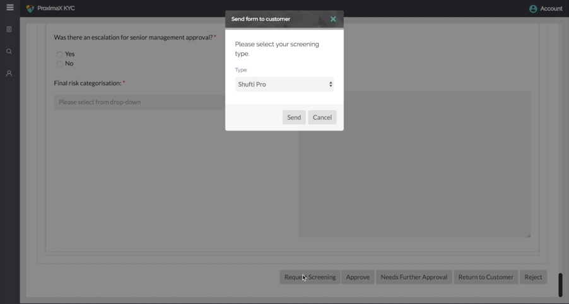The image size is (569, 304).
Task: Click Return to Customer button
Action: pyautogui.click(x=486, y=277)
